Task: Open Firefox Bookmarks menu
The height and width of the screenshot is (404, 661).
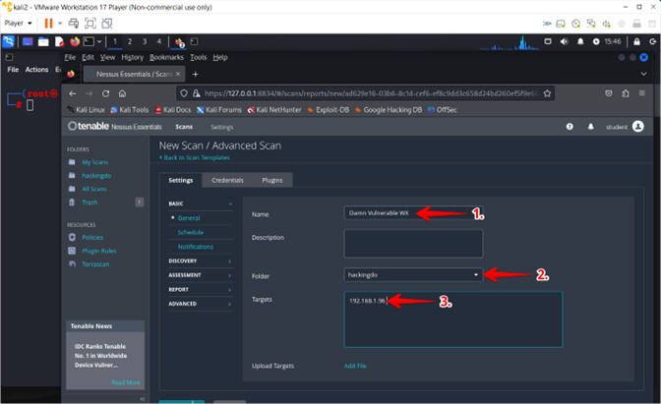Action: pyautogui.click(x=166, y=57)
